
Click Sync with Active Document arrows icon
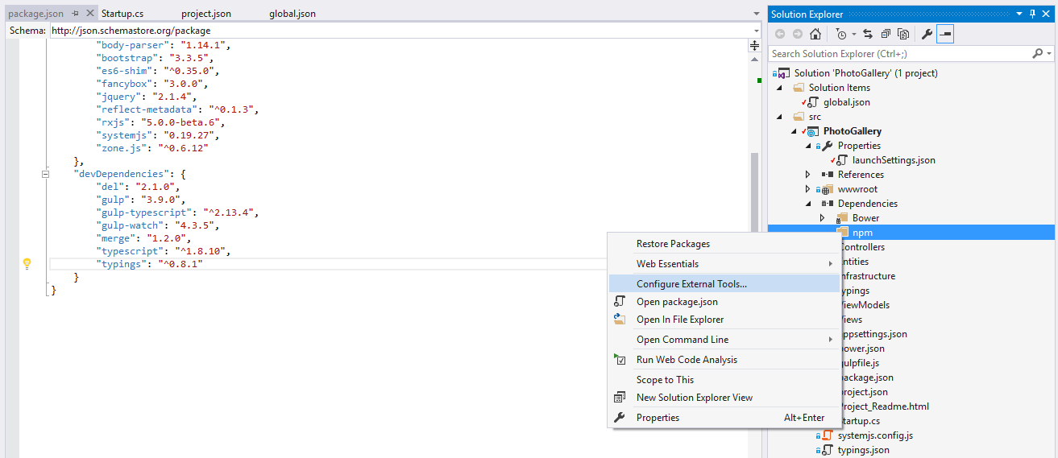tap(868, 34)
